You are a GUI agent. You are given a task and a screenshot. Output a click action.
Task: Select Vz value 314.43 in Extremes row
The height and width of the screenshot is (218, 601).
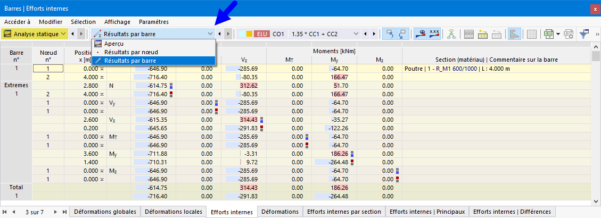coord(244,120)
